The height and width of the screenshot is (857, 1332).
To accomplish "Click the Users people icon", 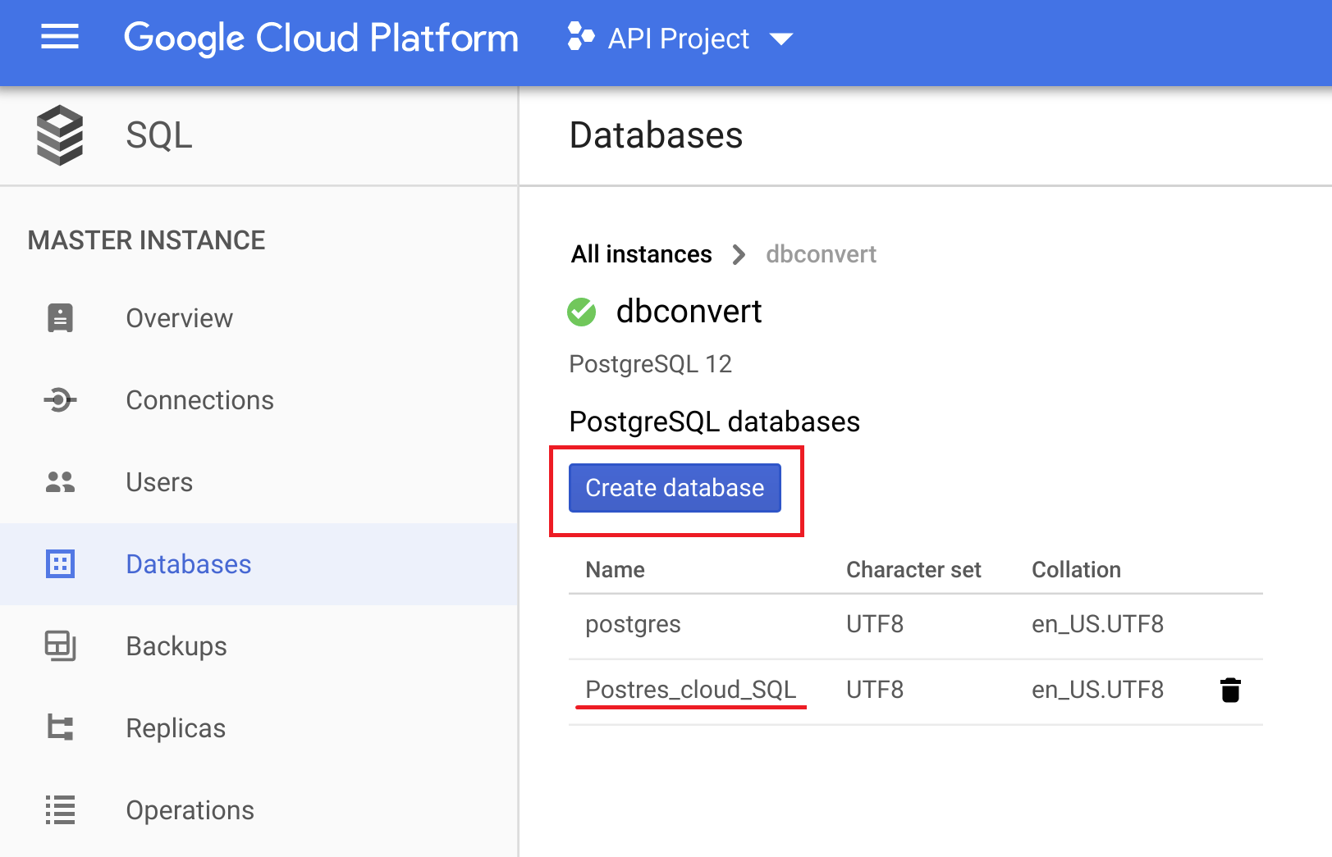I will [x=60, y=482].
